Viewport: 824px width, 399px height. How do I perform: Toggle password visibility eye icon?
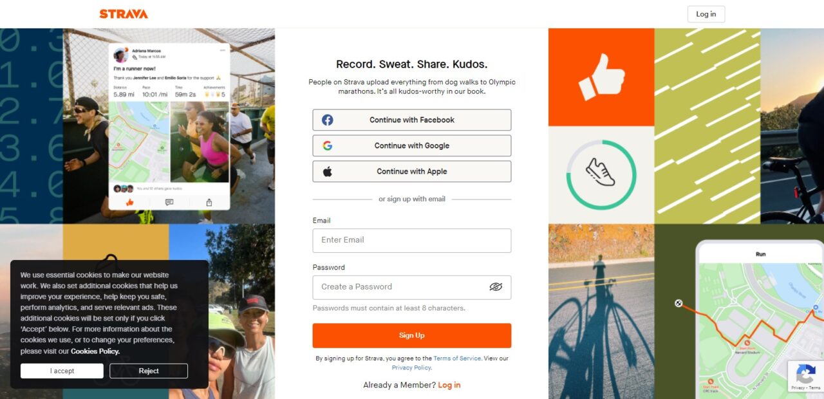click(x=496, y=287)
